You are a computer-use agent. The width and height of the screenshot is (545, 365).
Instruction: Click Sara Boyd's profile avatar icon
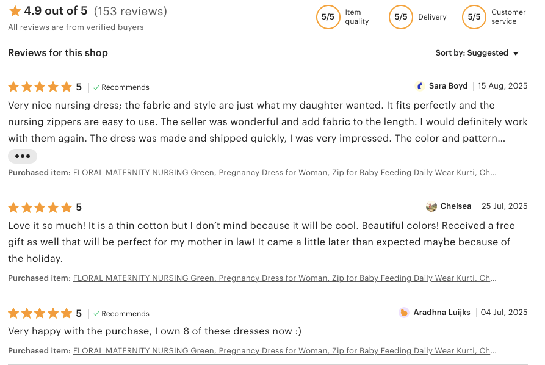pyautogui.click(x=420, y=86)
